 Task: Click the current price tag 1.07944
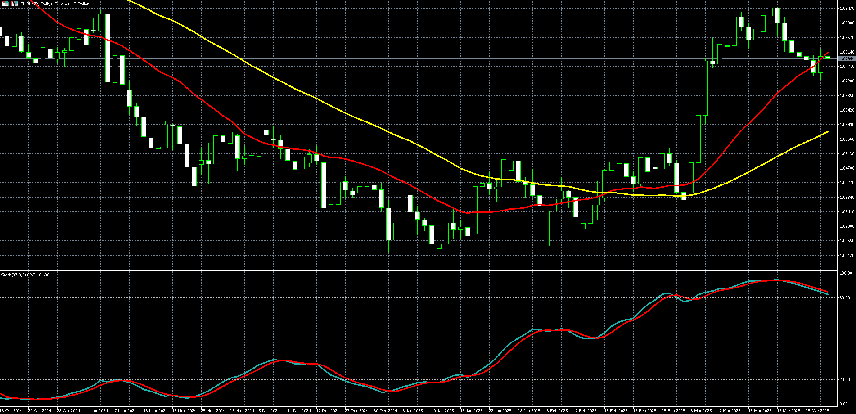847,59
